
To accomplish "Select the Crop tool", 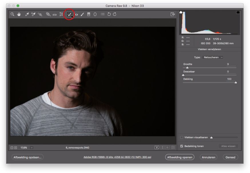I will (x=48, y=14).
